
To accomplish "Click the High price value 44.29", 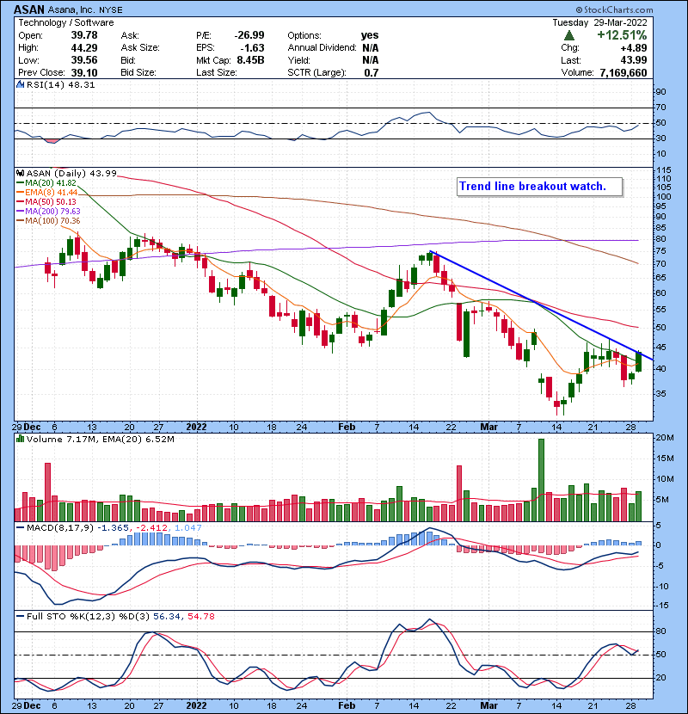I will (84, 47).
